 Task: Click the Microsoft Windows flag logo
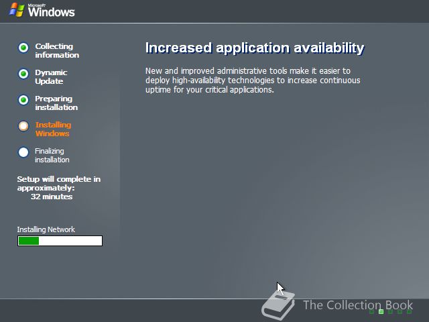tap(17, 10)
